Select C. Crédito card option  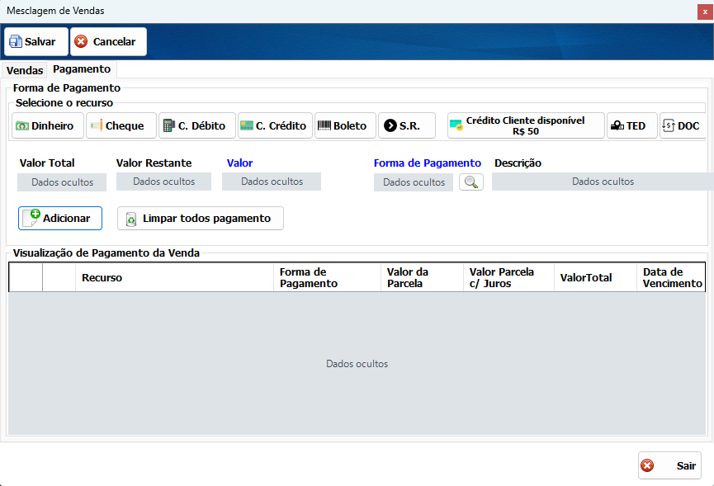(275, 125)
